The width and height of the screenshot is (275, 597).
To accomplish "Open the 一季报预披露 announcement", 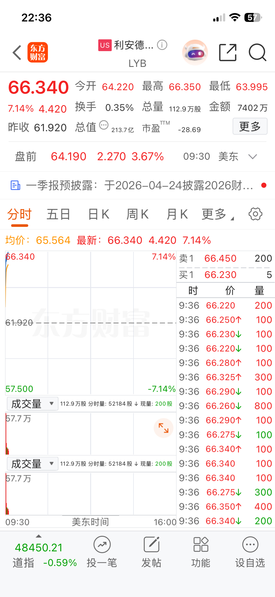I will point(137,185).
